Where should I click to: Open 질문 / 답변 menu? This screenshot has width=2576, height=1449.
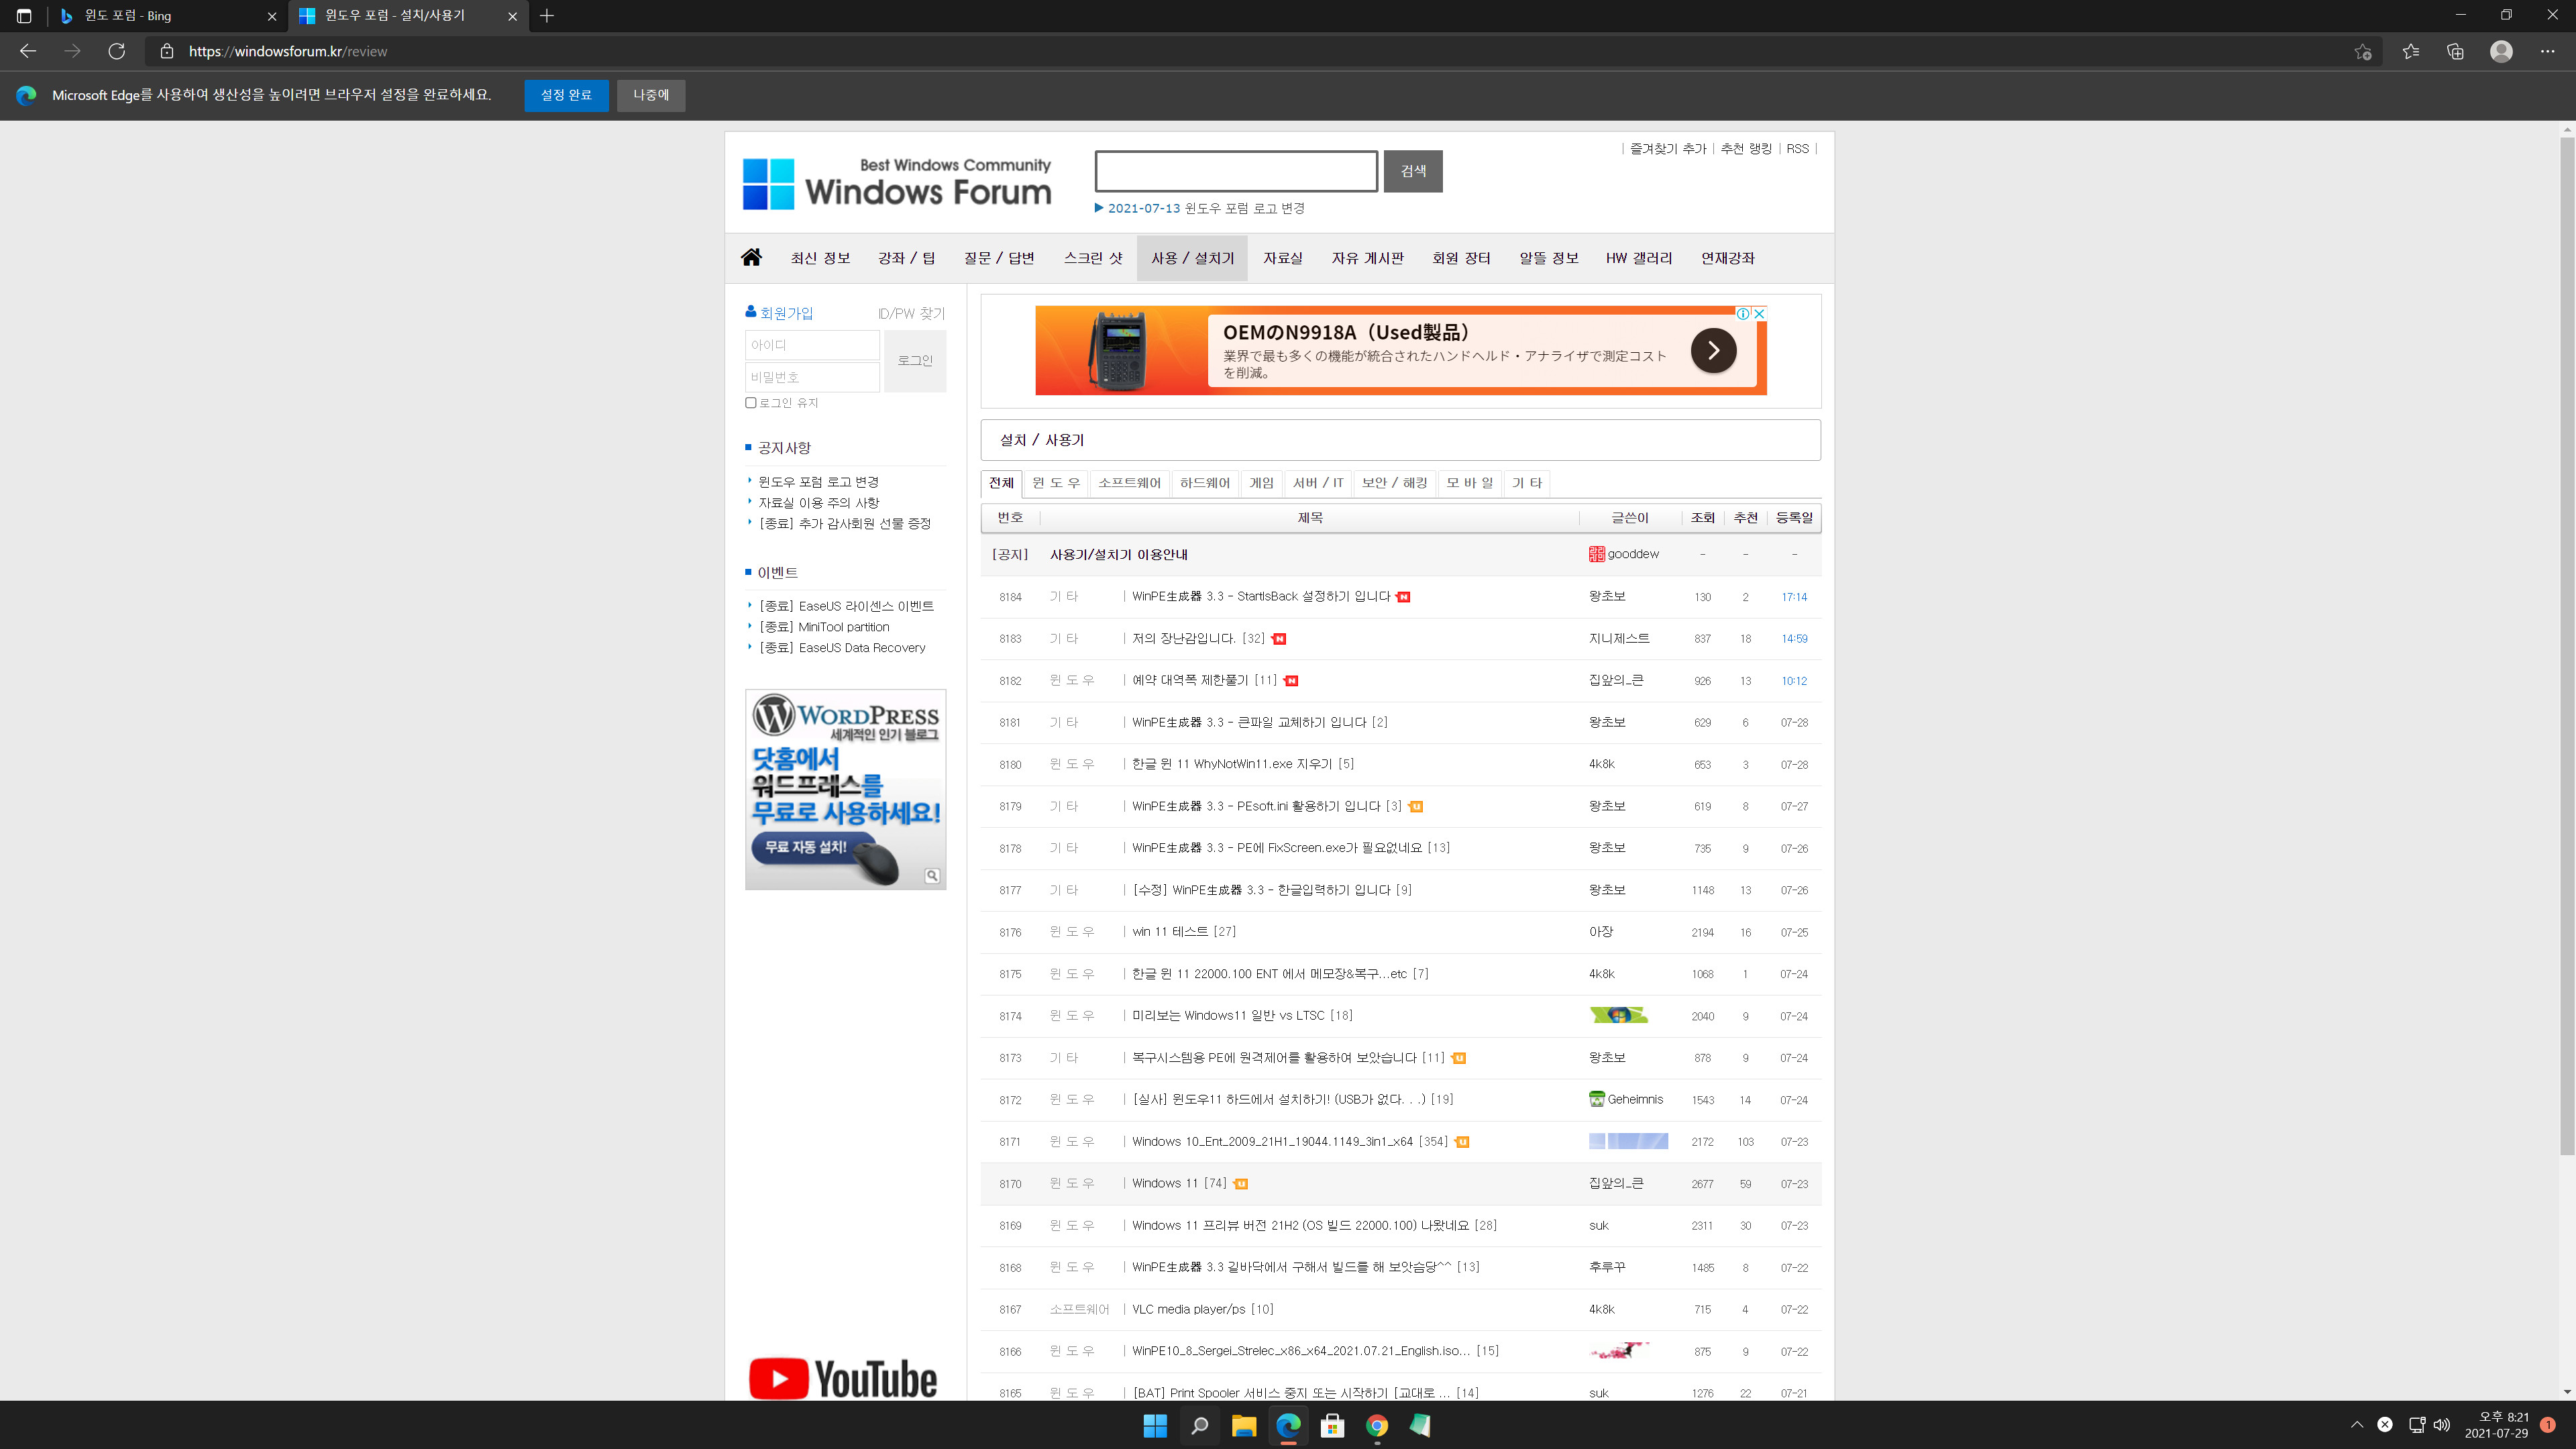tap(999, 258)
